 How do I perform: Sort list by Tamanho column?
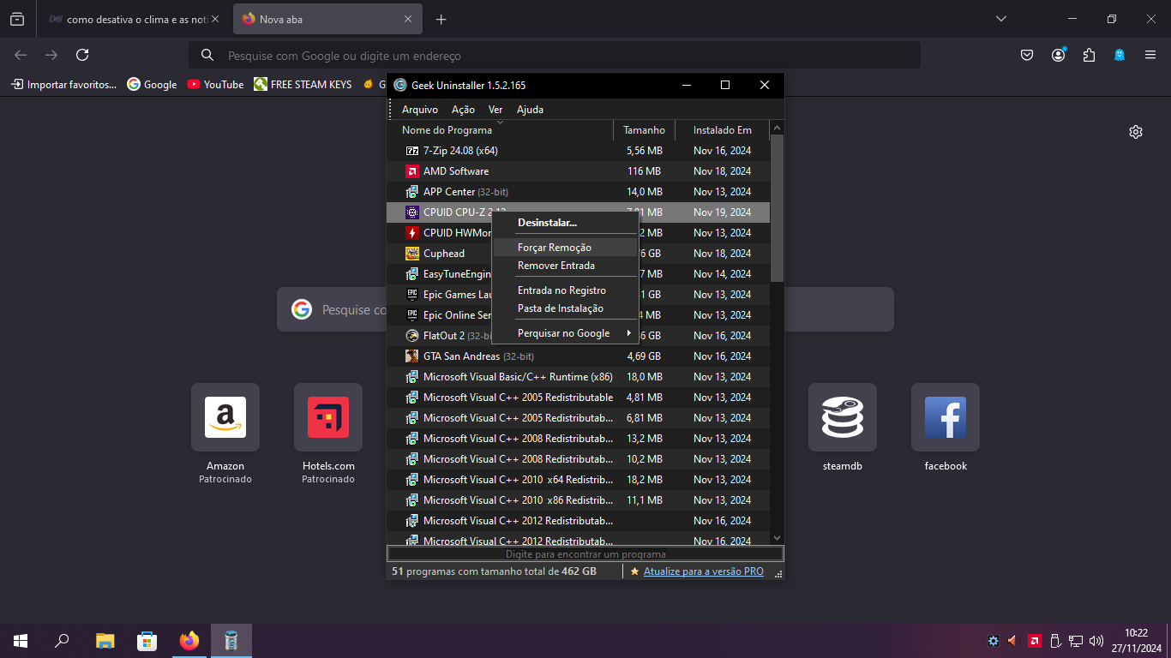point(644,130)
